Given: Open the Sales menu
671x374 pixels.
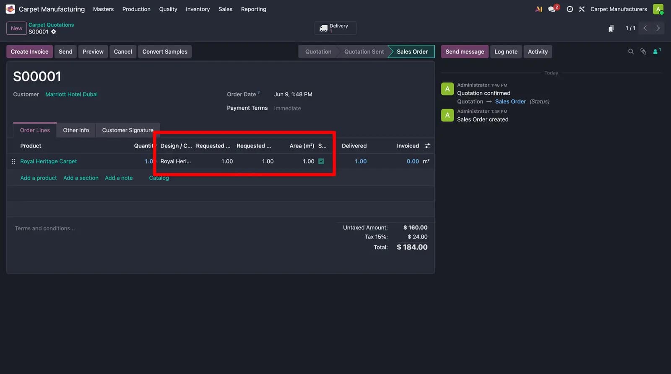Looking at the screenshot, I should (225, 9).
